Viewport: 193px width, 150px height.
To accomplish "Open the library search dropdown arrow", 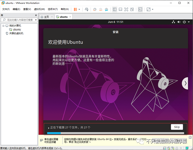I will (x=36, y=20).
